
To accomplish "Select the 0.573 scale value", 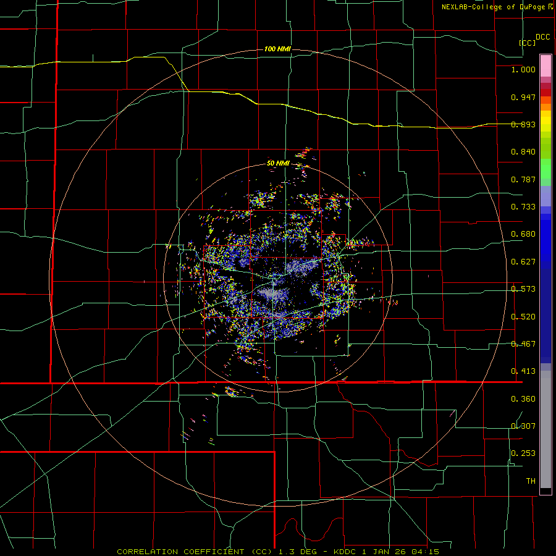I will coord(523,289).
